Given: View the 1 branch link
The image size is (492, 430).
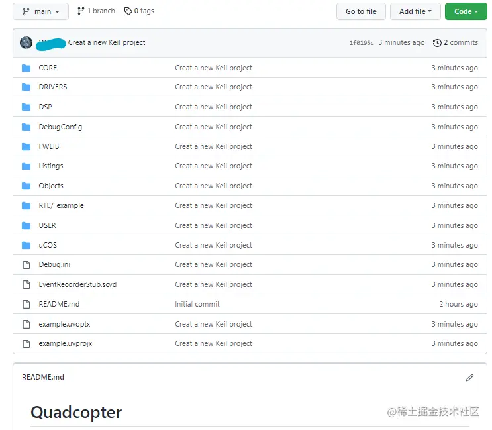Looking at the screenshot, I should pos(96,11).
